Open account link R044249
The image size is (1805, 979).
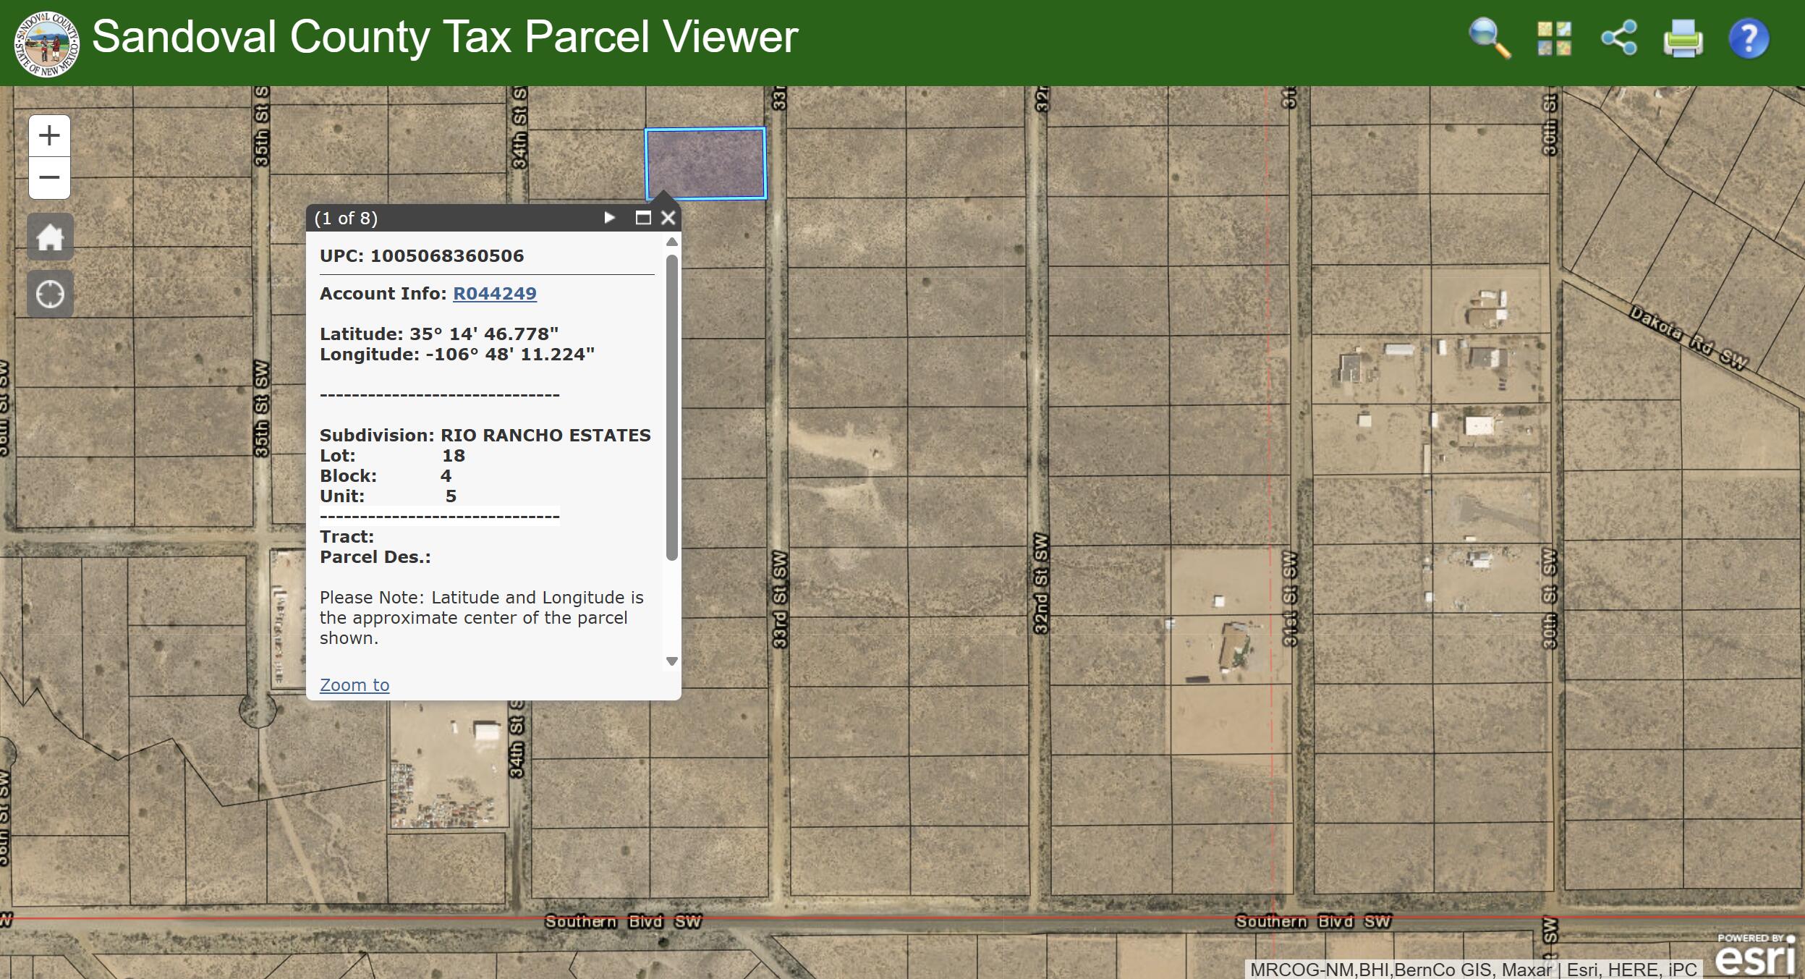point(494,293)
